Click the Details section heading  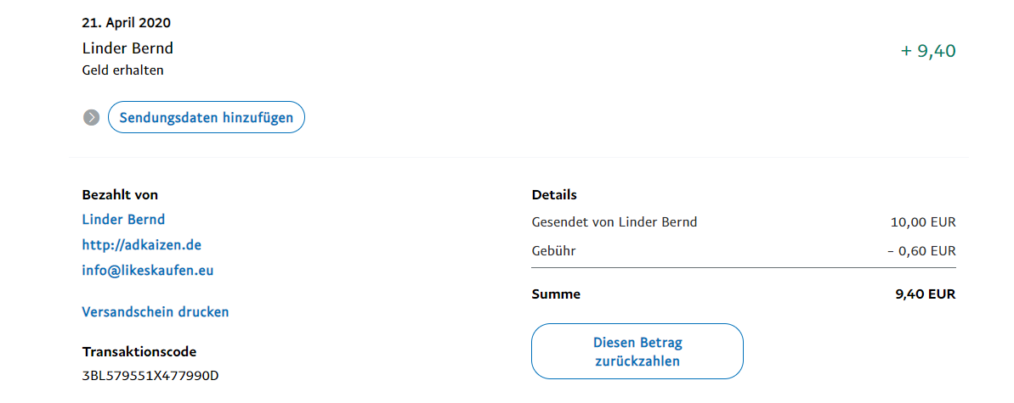pos(554,195)
